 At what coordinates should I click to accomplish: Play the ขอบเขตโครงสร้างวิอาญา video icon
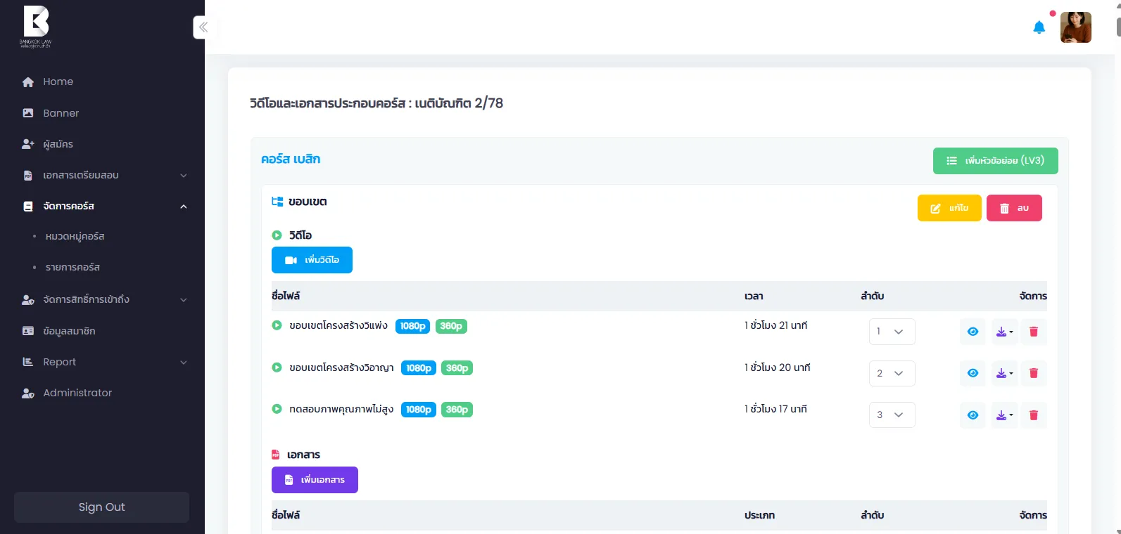pos(277,367)
